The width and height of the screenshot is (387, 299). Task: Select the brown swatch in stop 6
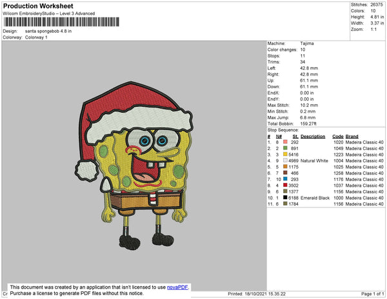[285, 173]
